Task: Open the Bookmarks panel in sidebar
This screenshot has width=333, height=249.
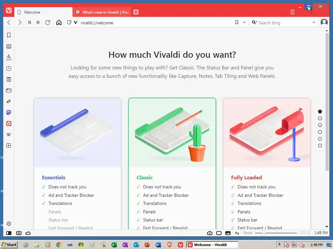Action: (x=9, y=35)
